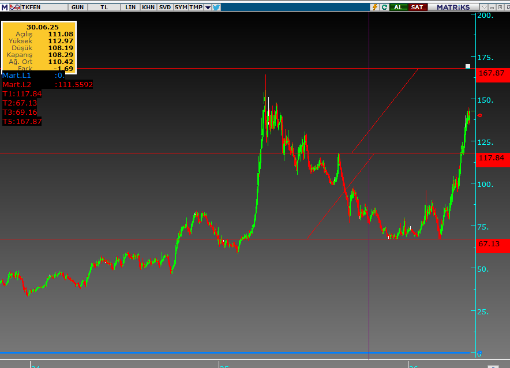This screenshot has width=510, height=368.
Task: Click the 200 price axis label
Action: coord(485,15)
